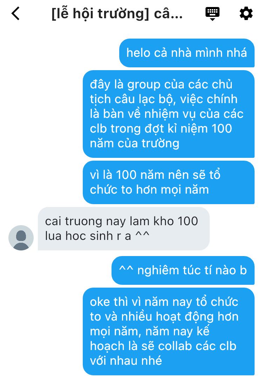Select the message starting 'đây là group'
Viewport: 263px width, 376px height.
(x=169, y=114)
